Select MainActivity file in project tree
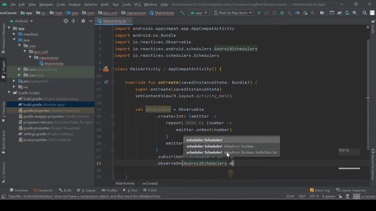 (x=52, y=64)
